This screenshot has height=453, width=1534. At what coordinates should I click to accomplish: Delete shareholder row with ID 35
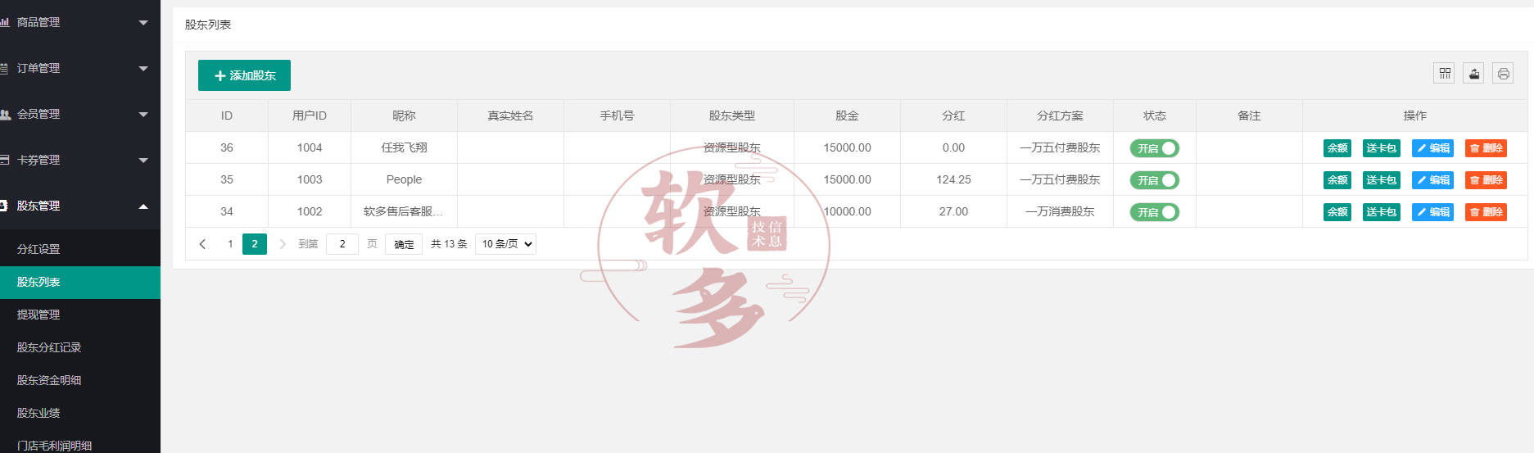point(1486,180)
